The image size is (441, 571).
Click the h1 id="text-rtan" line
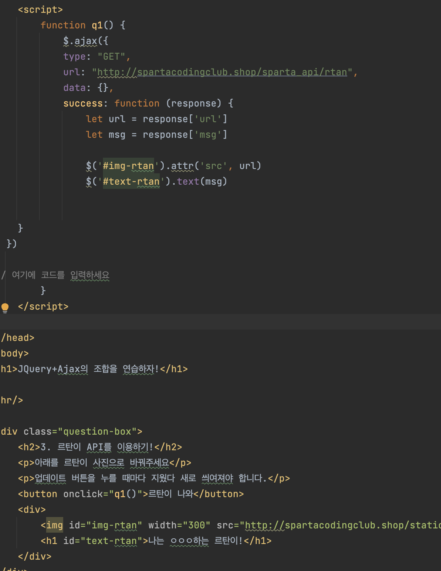click(156, 541)
